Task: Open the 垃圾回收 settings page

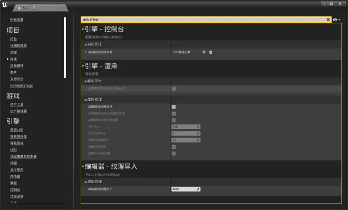Action: (x=17, y=196)
